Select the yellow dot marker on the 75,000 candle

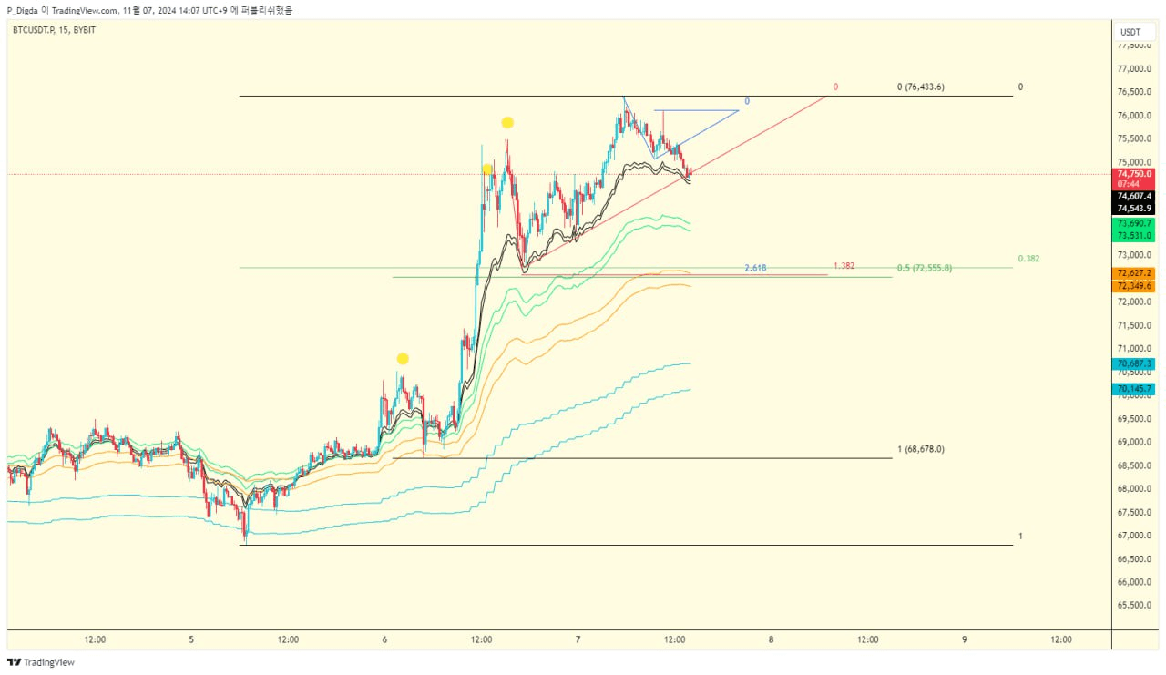pyautogui.click(x=487, y=169)
